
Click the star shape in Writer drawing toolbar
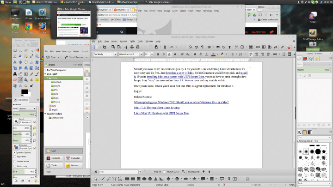tap(194, 179)
